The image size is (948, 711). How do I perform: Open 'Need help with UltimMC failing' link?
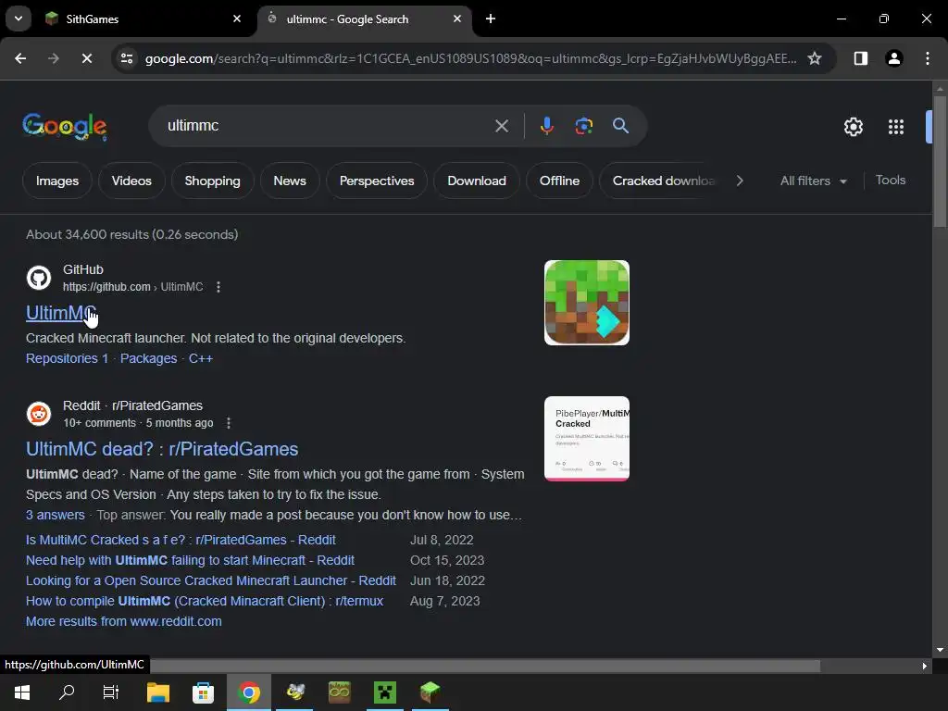pos(190,560)
